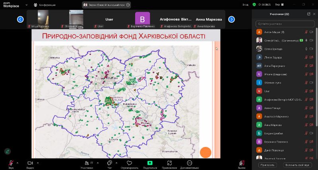Click participant row Ликок Эдуард
The image size is (318, 170).
[x=285, y=57]
